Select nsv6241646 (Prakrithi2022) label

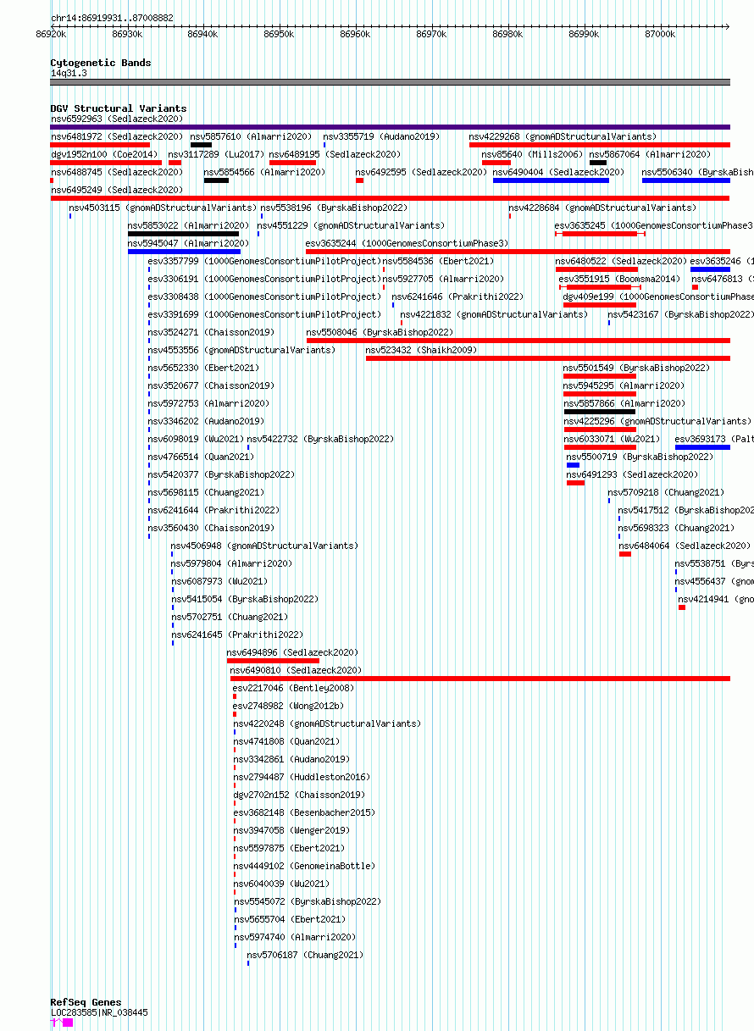pyautogui.click(x=457, y=297)
